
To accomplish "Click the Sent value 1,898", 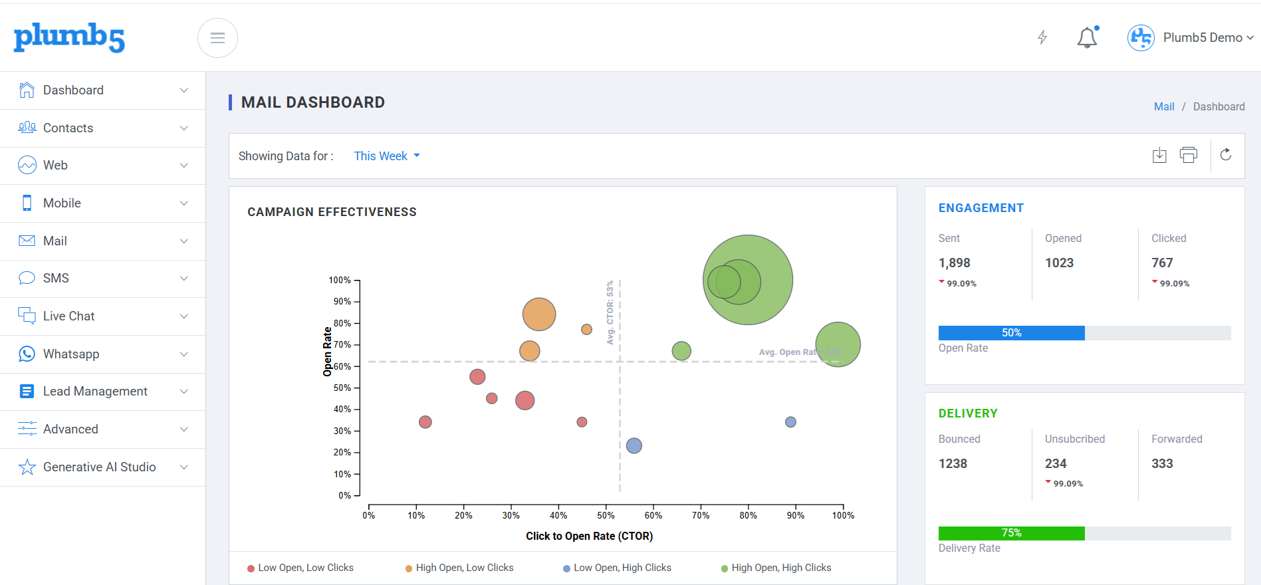I will (955, 263).
